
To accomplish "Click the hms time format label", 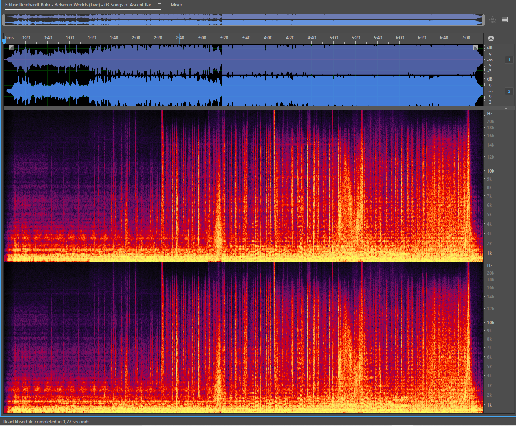I will pos(9,38).
